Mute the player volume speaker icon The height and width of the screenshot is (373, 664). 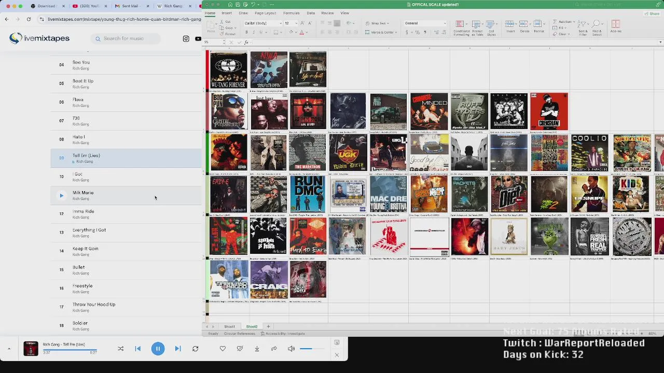(x=291, y=349)
